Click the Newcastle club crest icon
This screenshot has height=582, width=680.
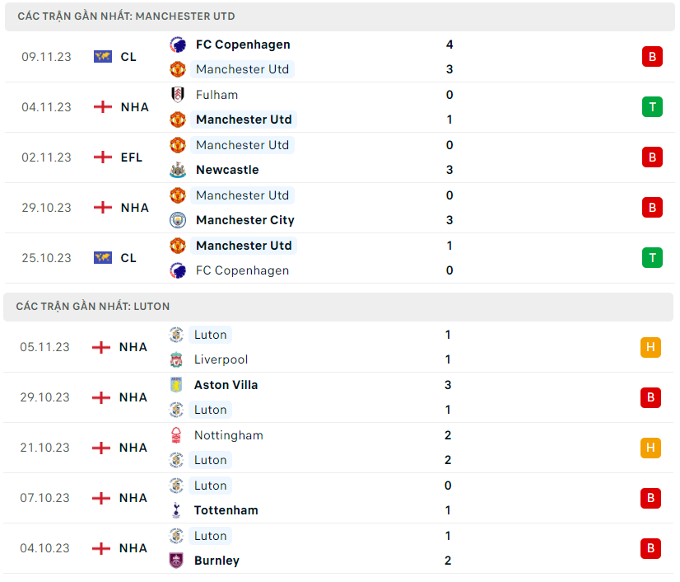(x=177, y=170)
